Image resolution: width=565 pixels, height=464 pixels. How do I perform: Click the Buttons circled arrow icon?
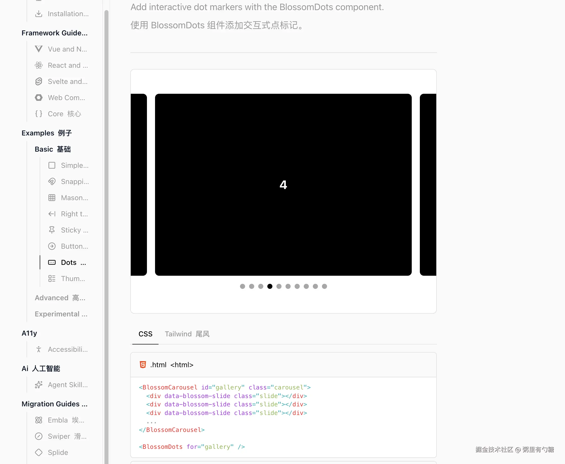tap(52, 246)
